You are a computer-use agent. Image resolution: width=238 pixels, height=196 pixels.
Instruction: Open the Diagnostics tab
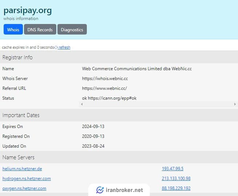click(x=72, y=29)
